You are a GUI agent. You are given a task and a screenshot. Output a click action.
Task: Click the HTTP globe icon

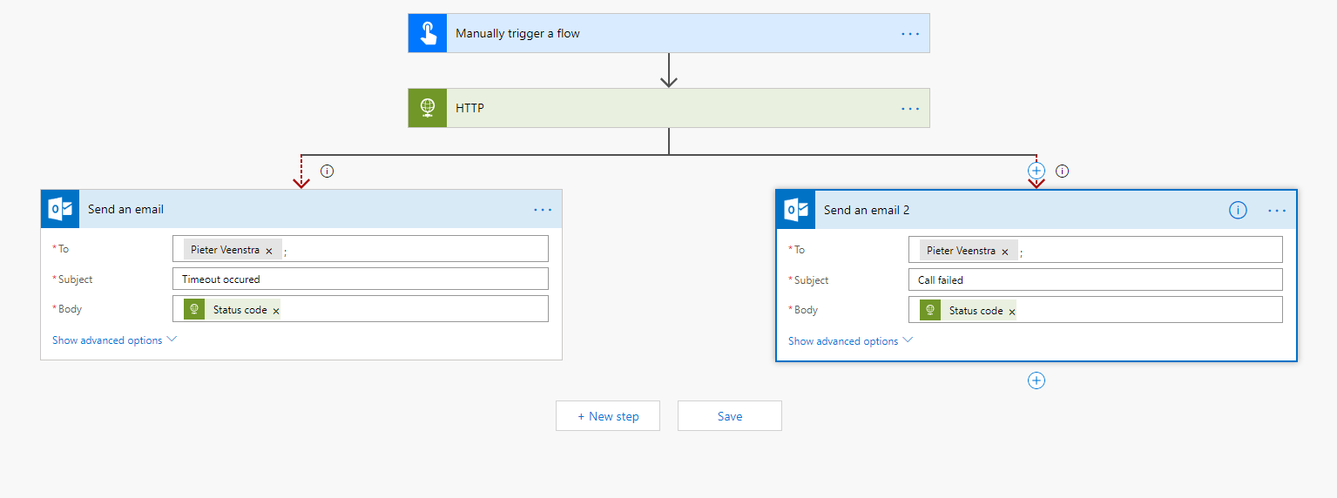point(428,108)
